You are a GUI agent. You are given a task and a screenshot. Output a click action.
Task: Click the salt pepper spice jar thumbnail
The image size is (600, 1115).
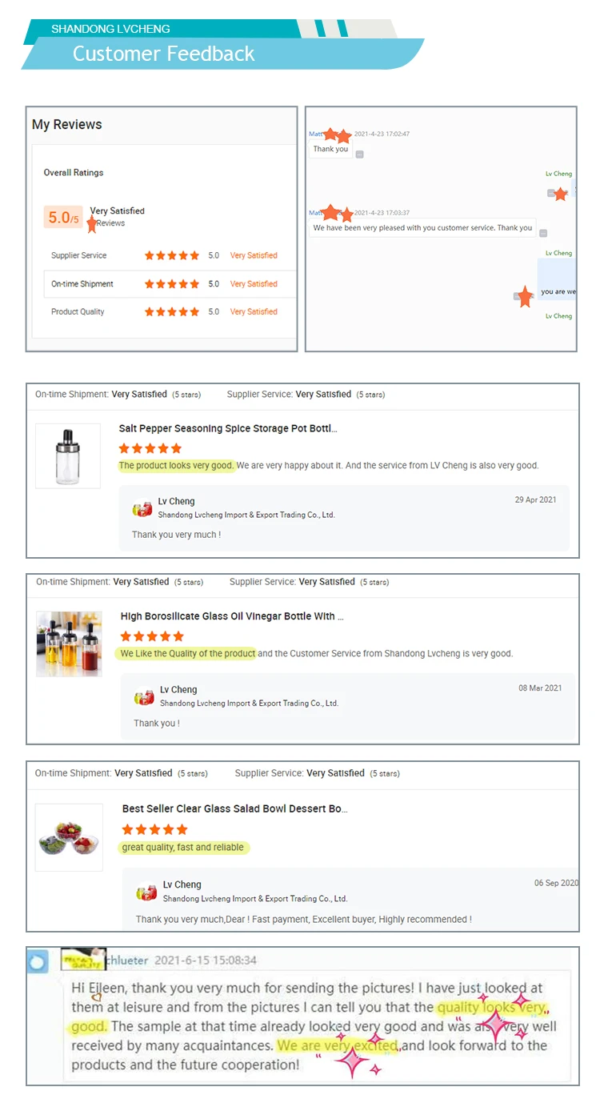pyautogui.click(x=68, y=455)
